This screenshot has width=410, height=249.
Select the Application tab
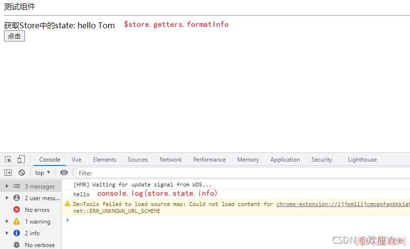tap(285, 159)
